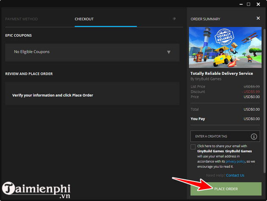
Task: Open the privacy policy link
Action: click(235, 162)
